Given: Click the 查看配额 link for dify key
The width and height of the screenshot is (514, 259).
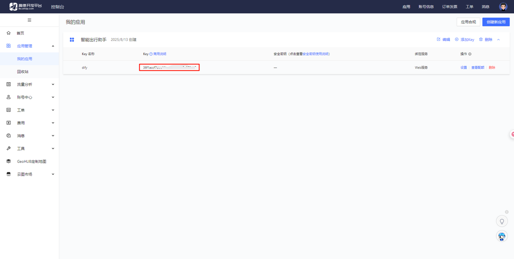Looking at the screenshot, I should pos(477,68).
